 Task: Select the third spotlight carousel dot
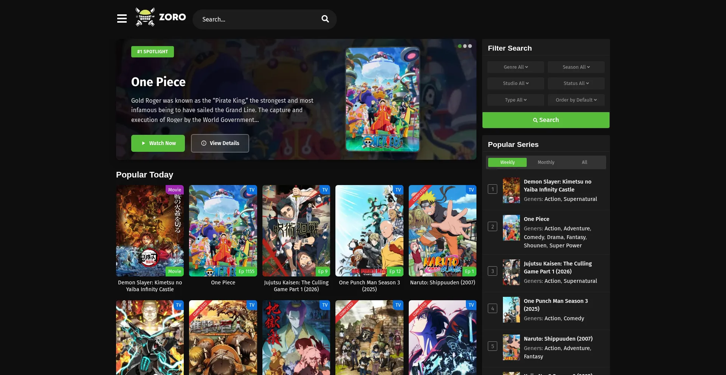click(x=470, y=46)
